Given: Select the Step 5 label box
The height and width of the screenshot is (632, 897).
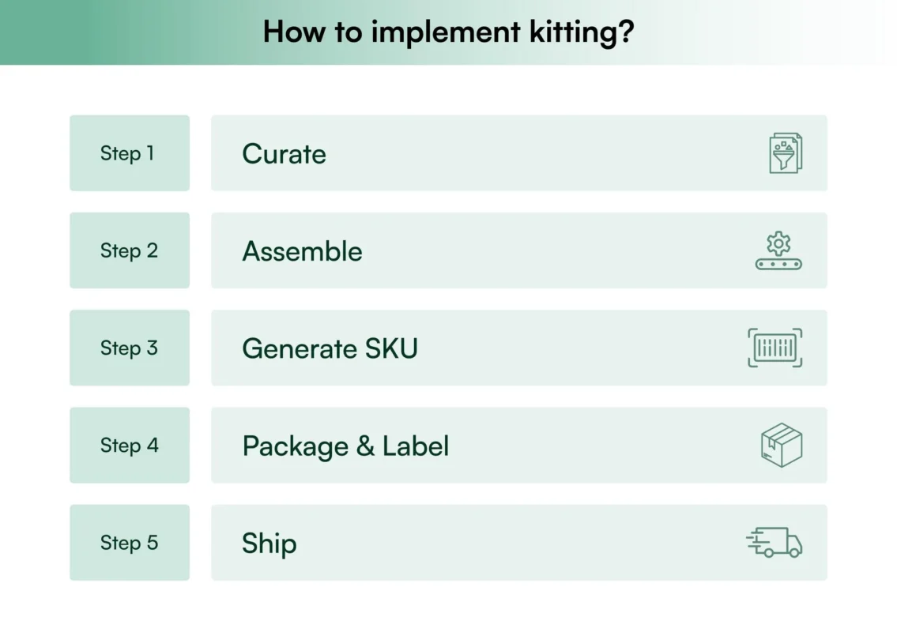Looking at the screenshot, I should (130, 543).
